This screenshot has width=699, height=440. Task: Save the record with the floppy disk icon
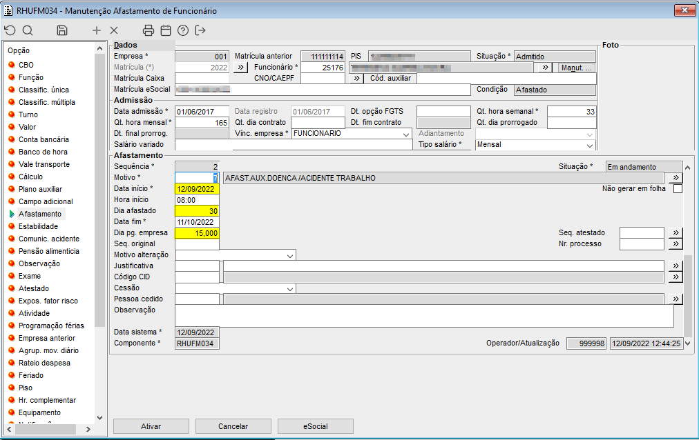pyautogui.click(x=62, y=30)
